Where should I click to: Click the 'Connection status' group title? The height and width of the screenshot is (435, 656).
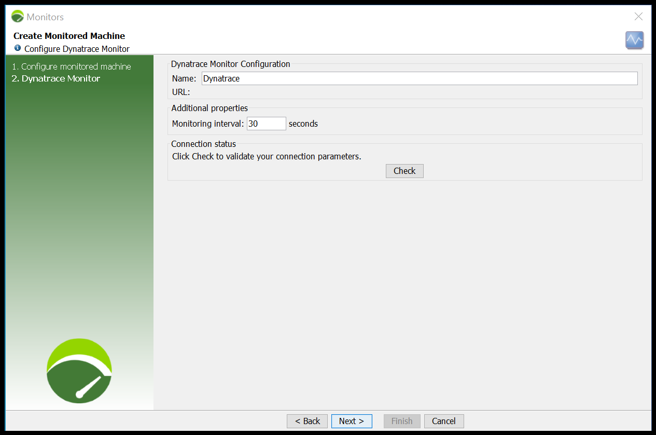pos(204,144)
